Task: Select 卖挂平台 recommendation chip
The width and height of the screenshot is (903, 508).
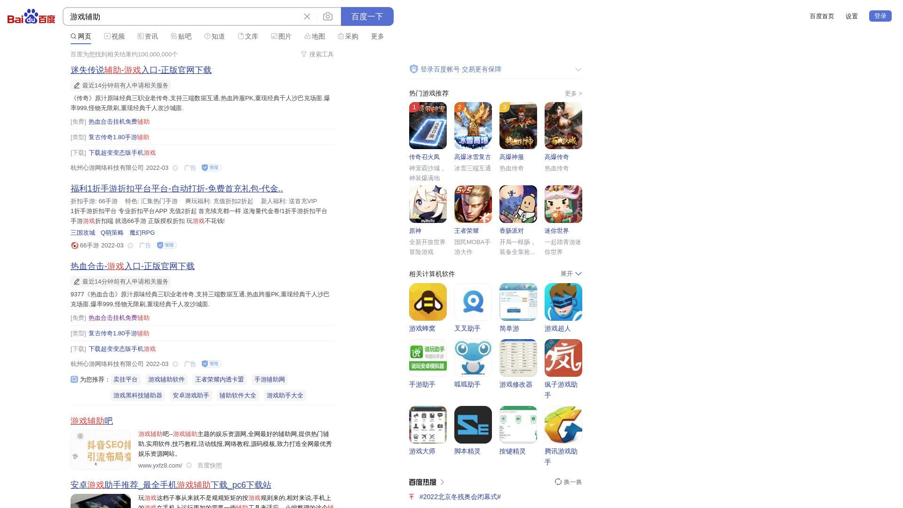Action: pos(126,380)
